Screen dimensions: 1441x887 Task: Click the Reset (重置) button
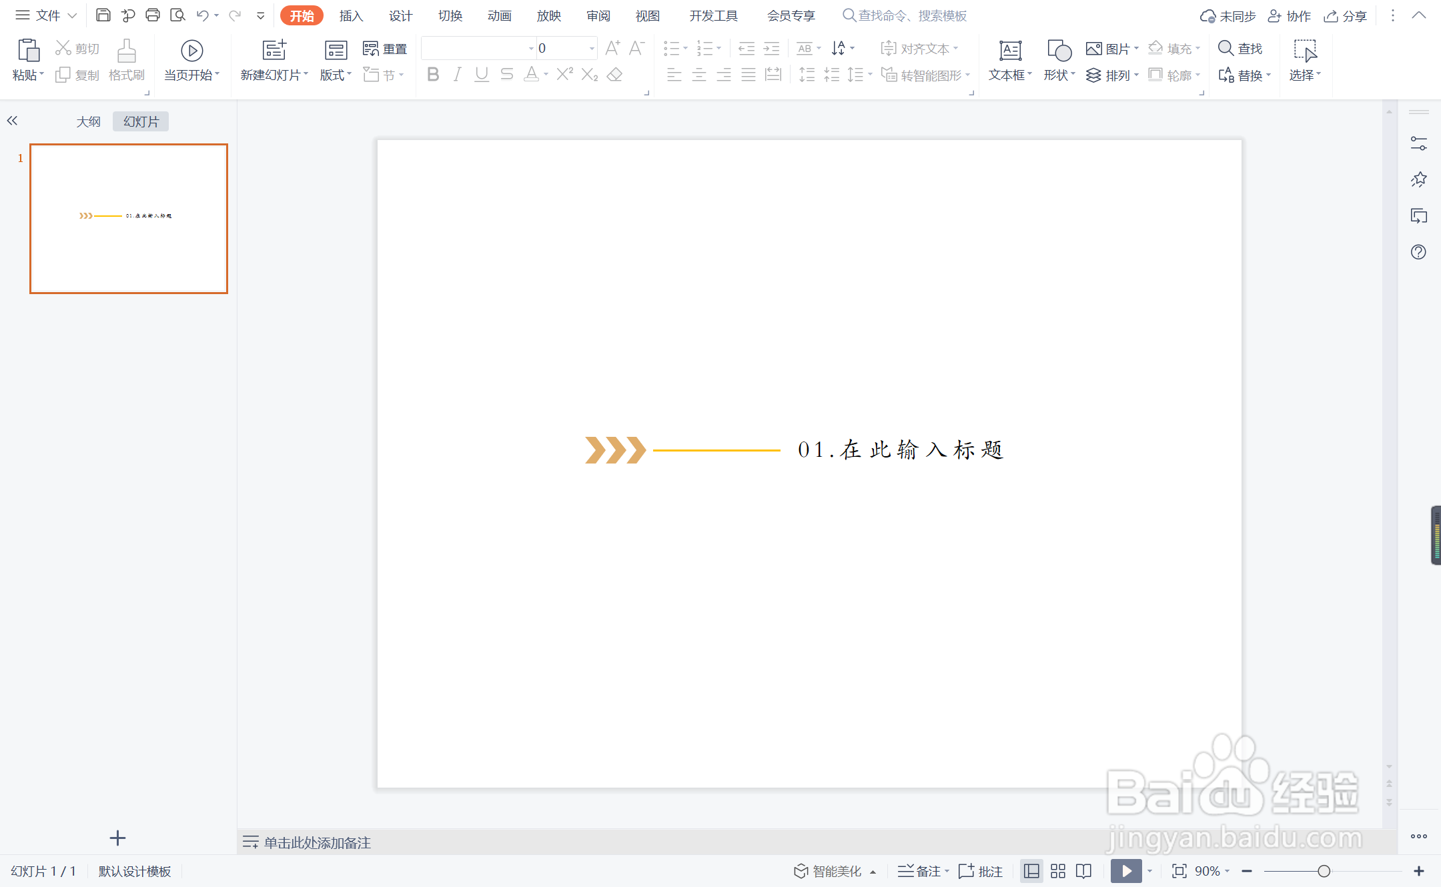(385, 49)
